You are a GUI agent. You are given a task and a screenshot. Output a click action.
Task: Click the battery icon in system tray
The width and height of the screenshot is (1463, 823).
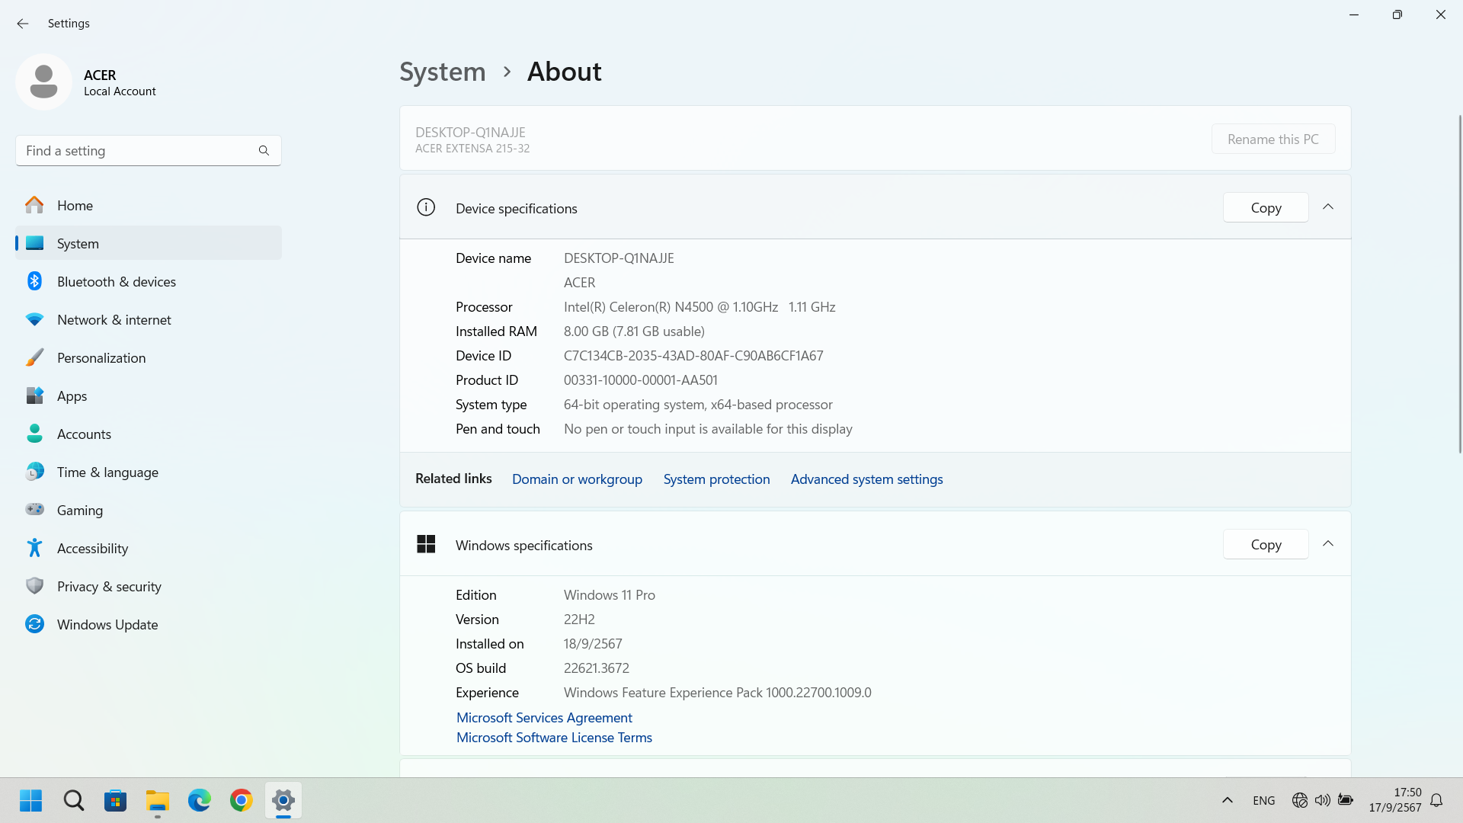1346,800
